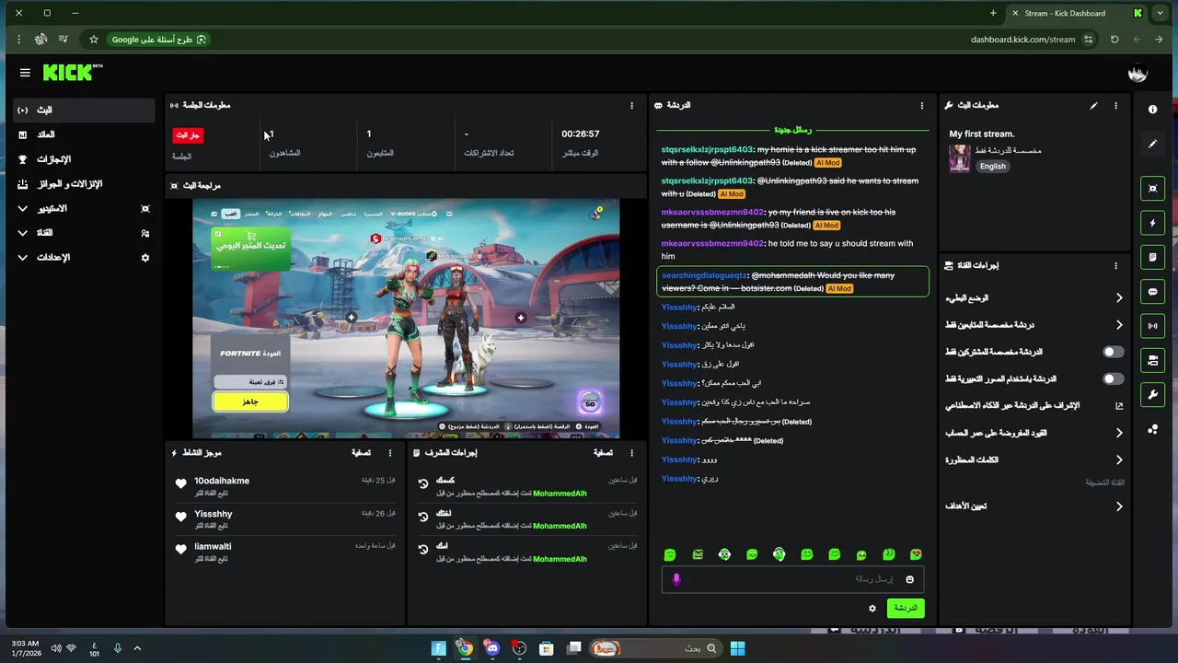
Task: Open filter in moderator actions panel
Action: pos(603,453)
